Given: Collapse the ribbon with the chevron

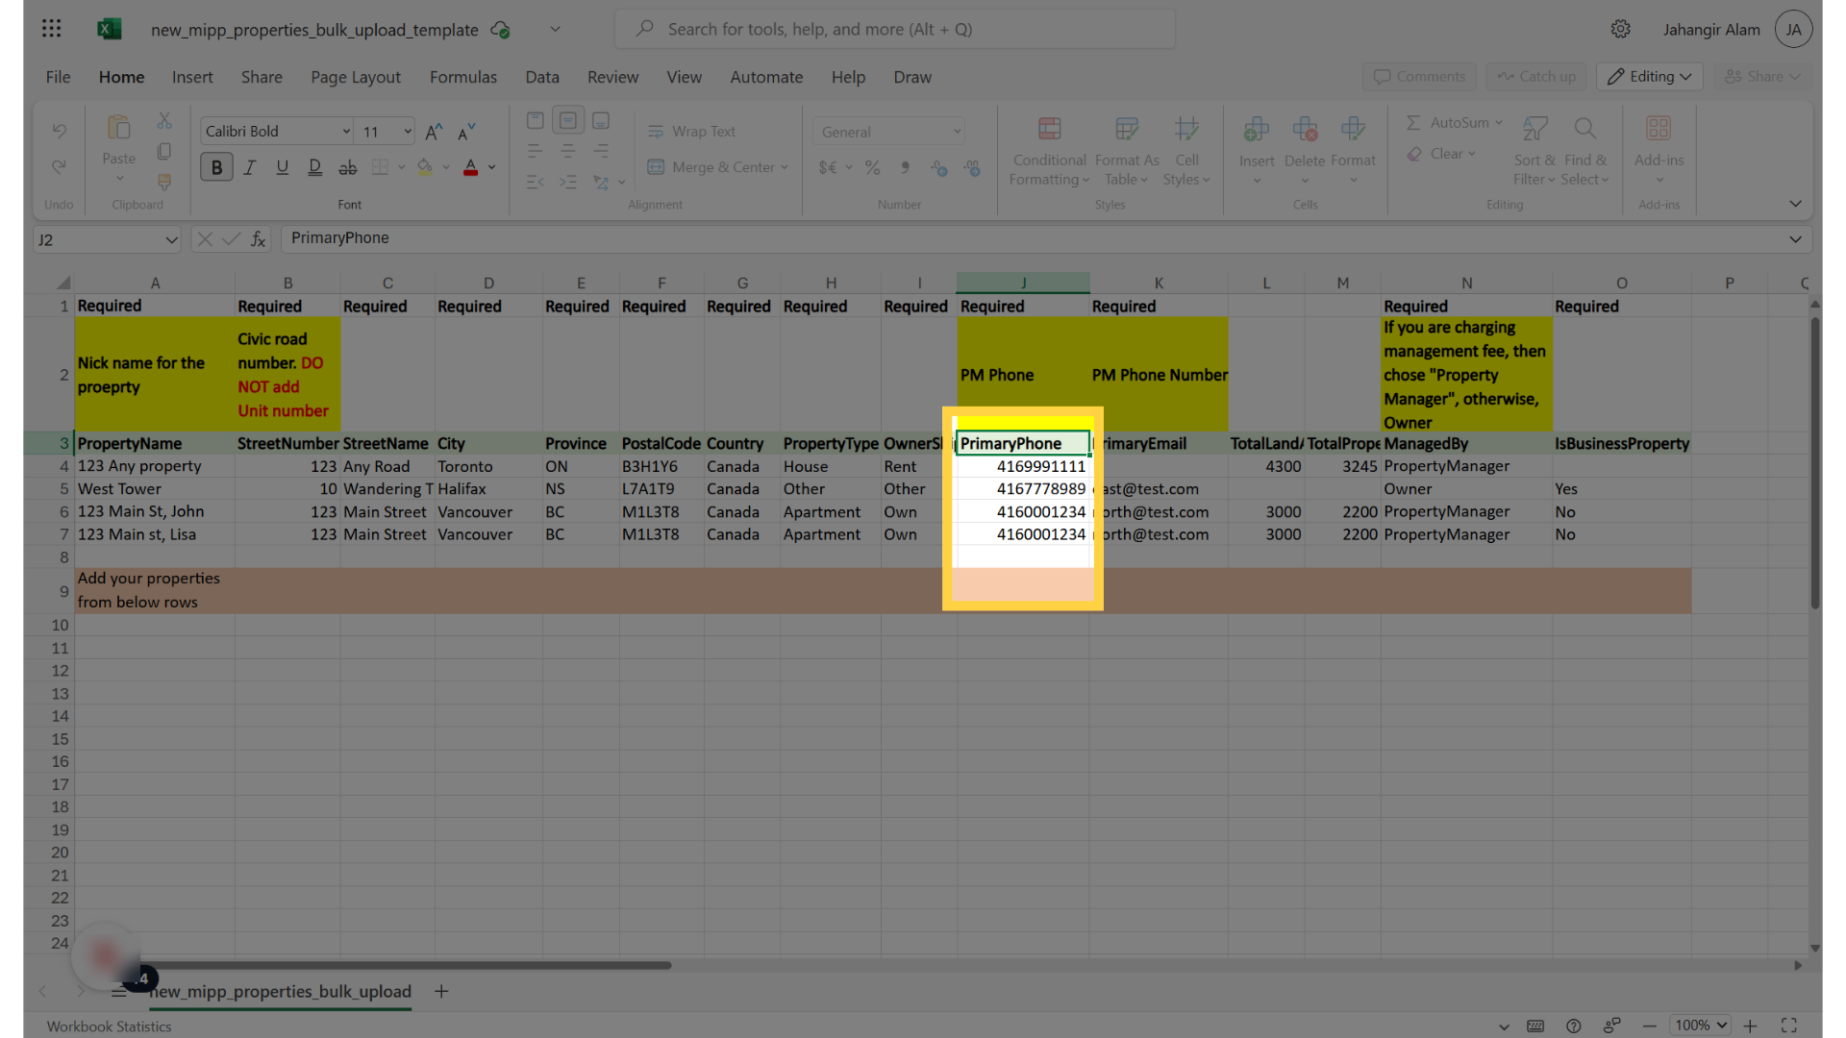Looking at the screenshot, I should [1795, 204].
